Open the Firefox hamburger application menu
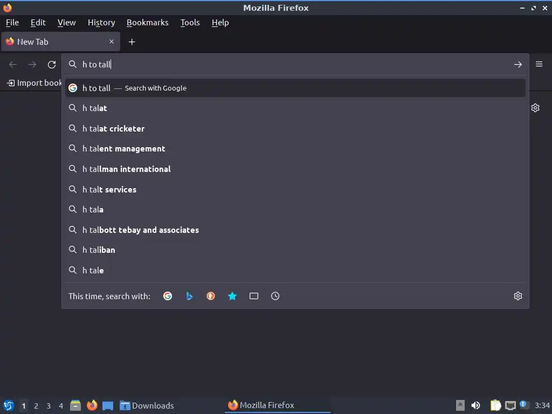Screen dimensions: 552x414 click(539, 64)
